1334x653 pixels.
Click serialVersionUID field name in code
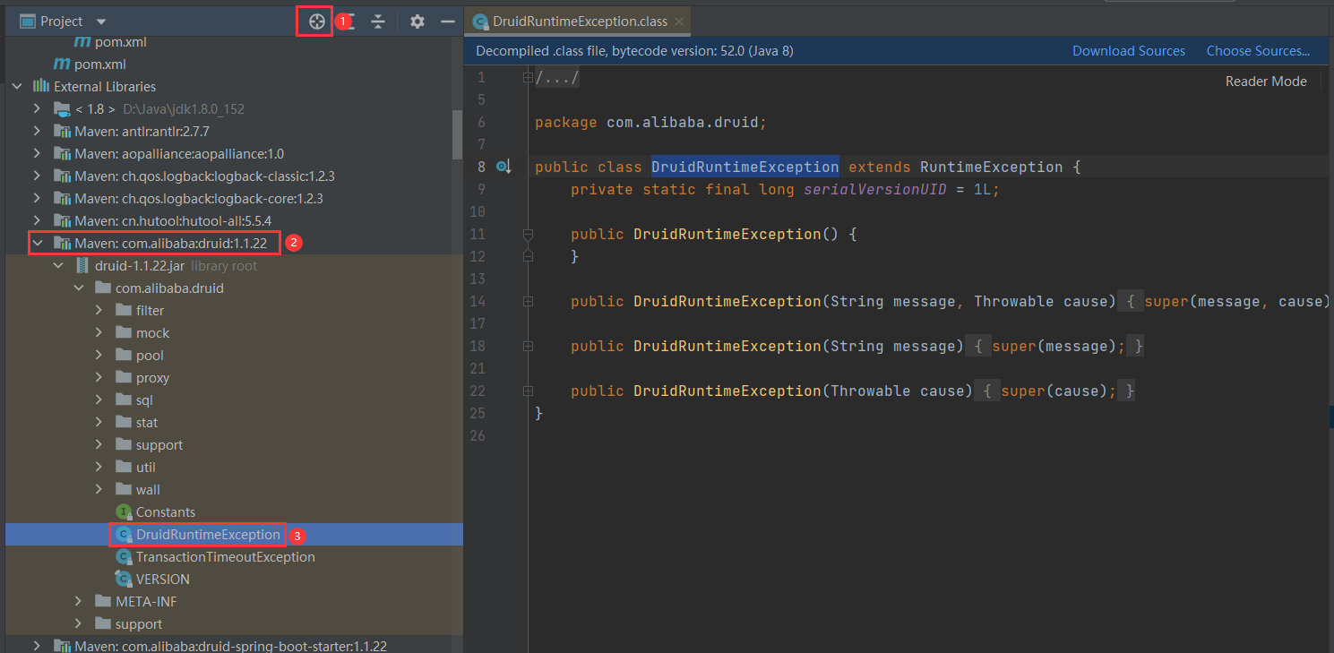click(x=874, y=189)
